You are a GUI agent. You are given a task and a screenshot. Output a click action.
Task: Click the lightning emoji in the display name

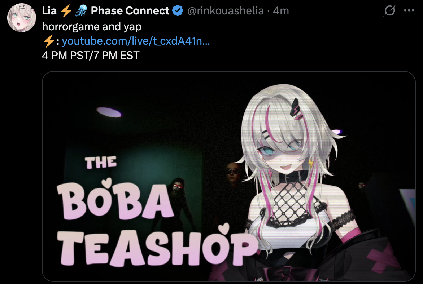[x=66, y=11]
